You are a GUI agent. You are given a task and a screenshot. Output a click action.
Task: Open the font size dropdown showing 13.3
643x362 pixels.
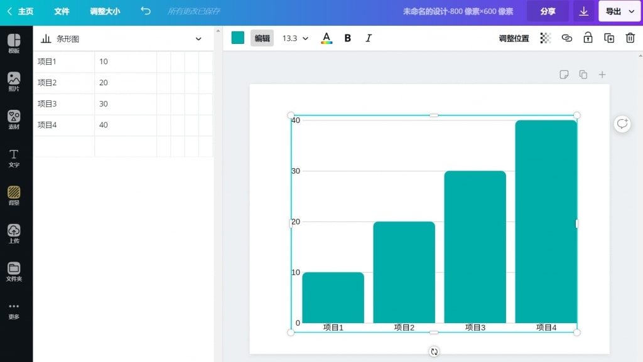tap(295, 38)
